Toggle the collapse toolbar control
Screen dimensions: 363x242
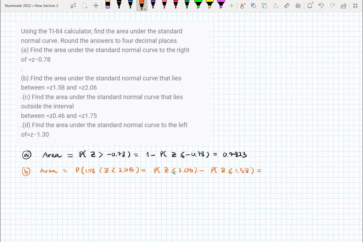tap(355, 6)
